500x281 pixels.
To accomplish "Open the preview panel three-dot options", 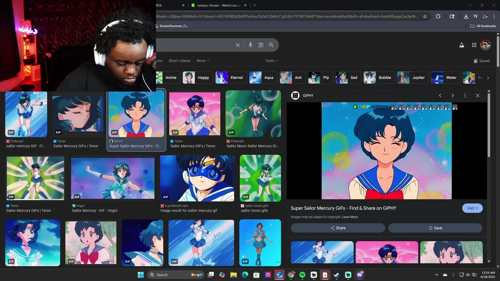I will (465, 96).
